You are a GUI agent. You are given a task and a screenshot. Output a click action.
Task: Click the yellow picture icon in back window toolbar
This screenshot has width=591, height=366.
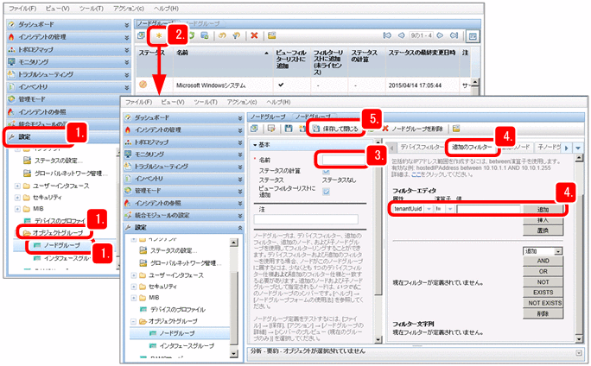(272, 35)
